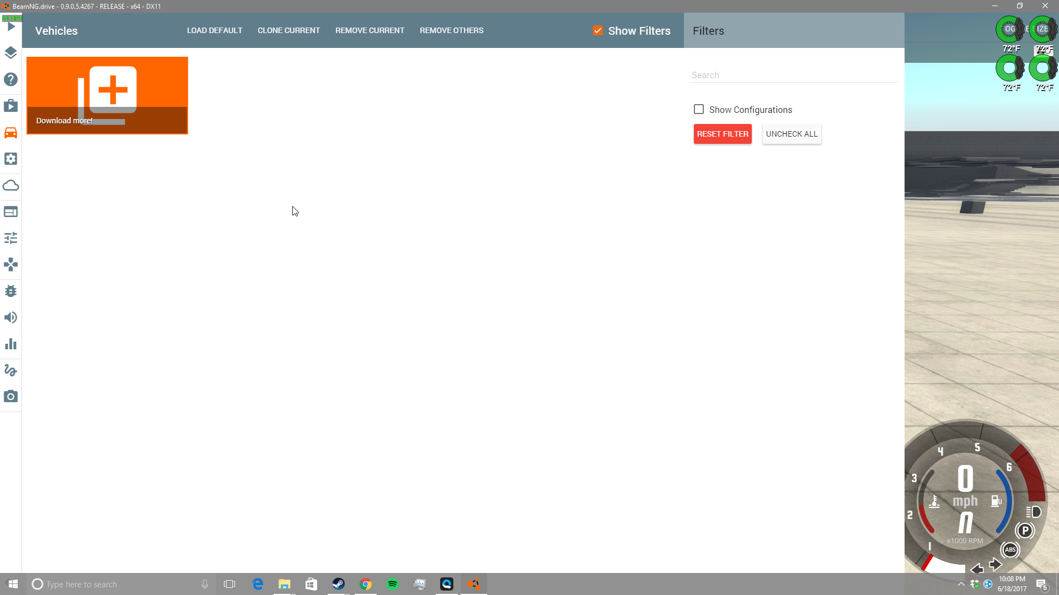Open the gamepad controls icon
Image resolution: width=1059 pixels, height=595 pixels.
11,264
